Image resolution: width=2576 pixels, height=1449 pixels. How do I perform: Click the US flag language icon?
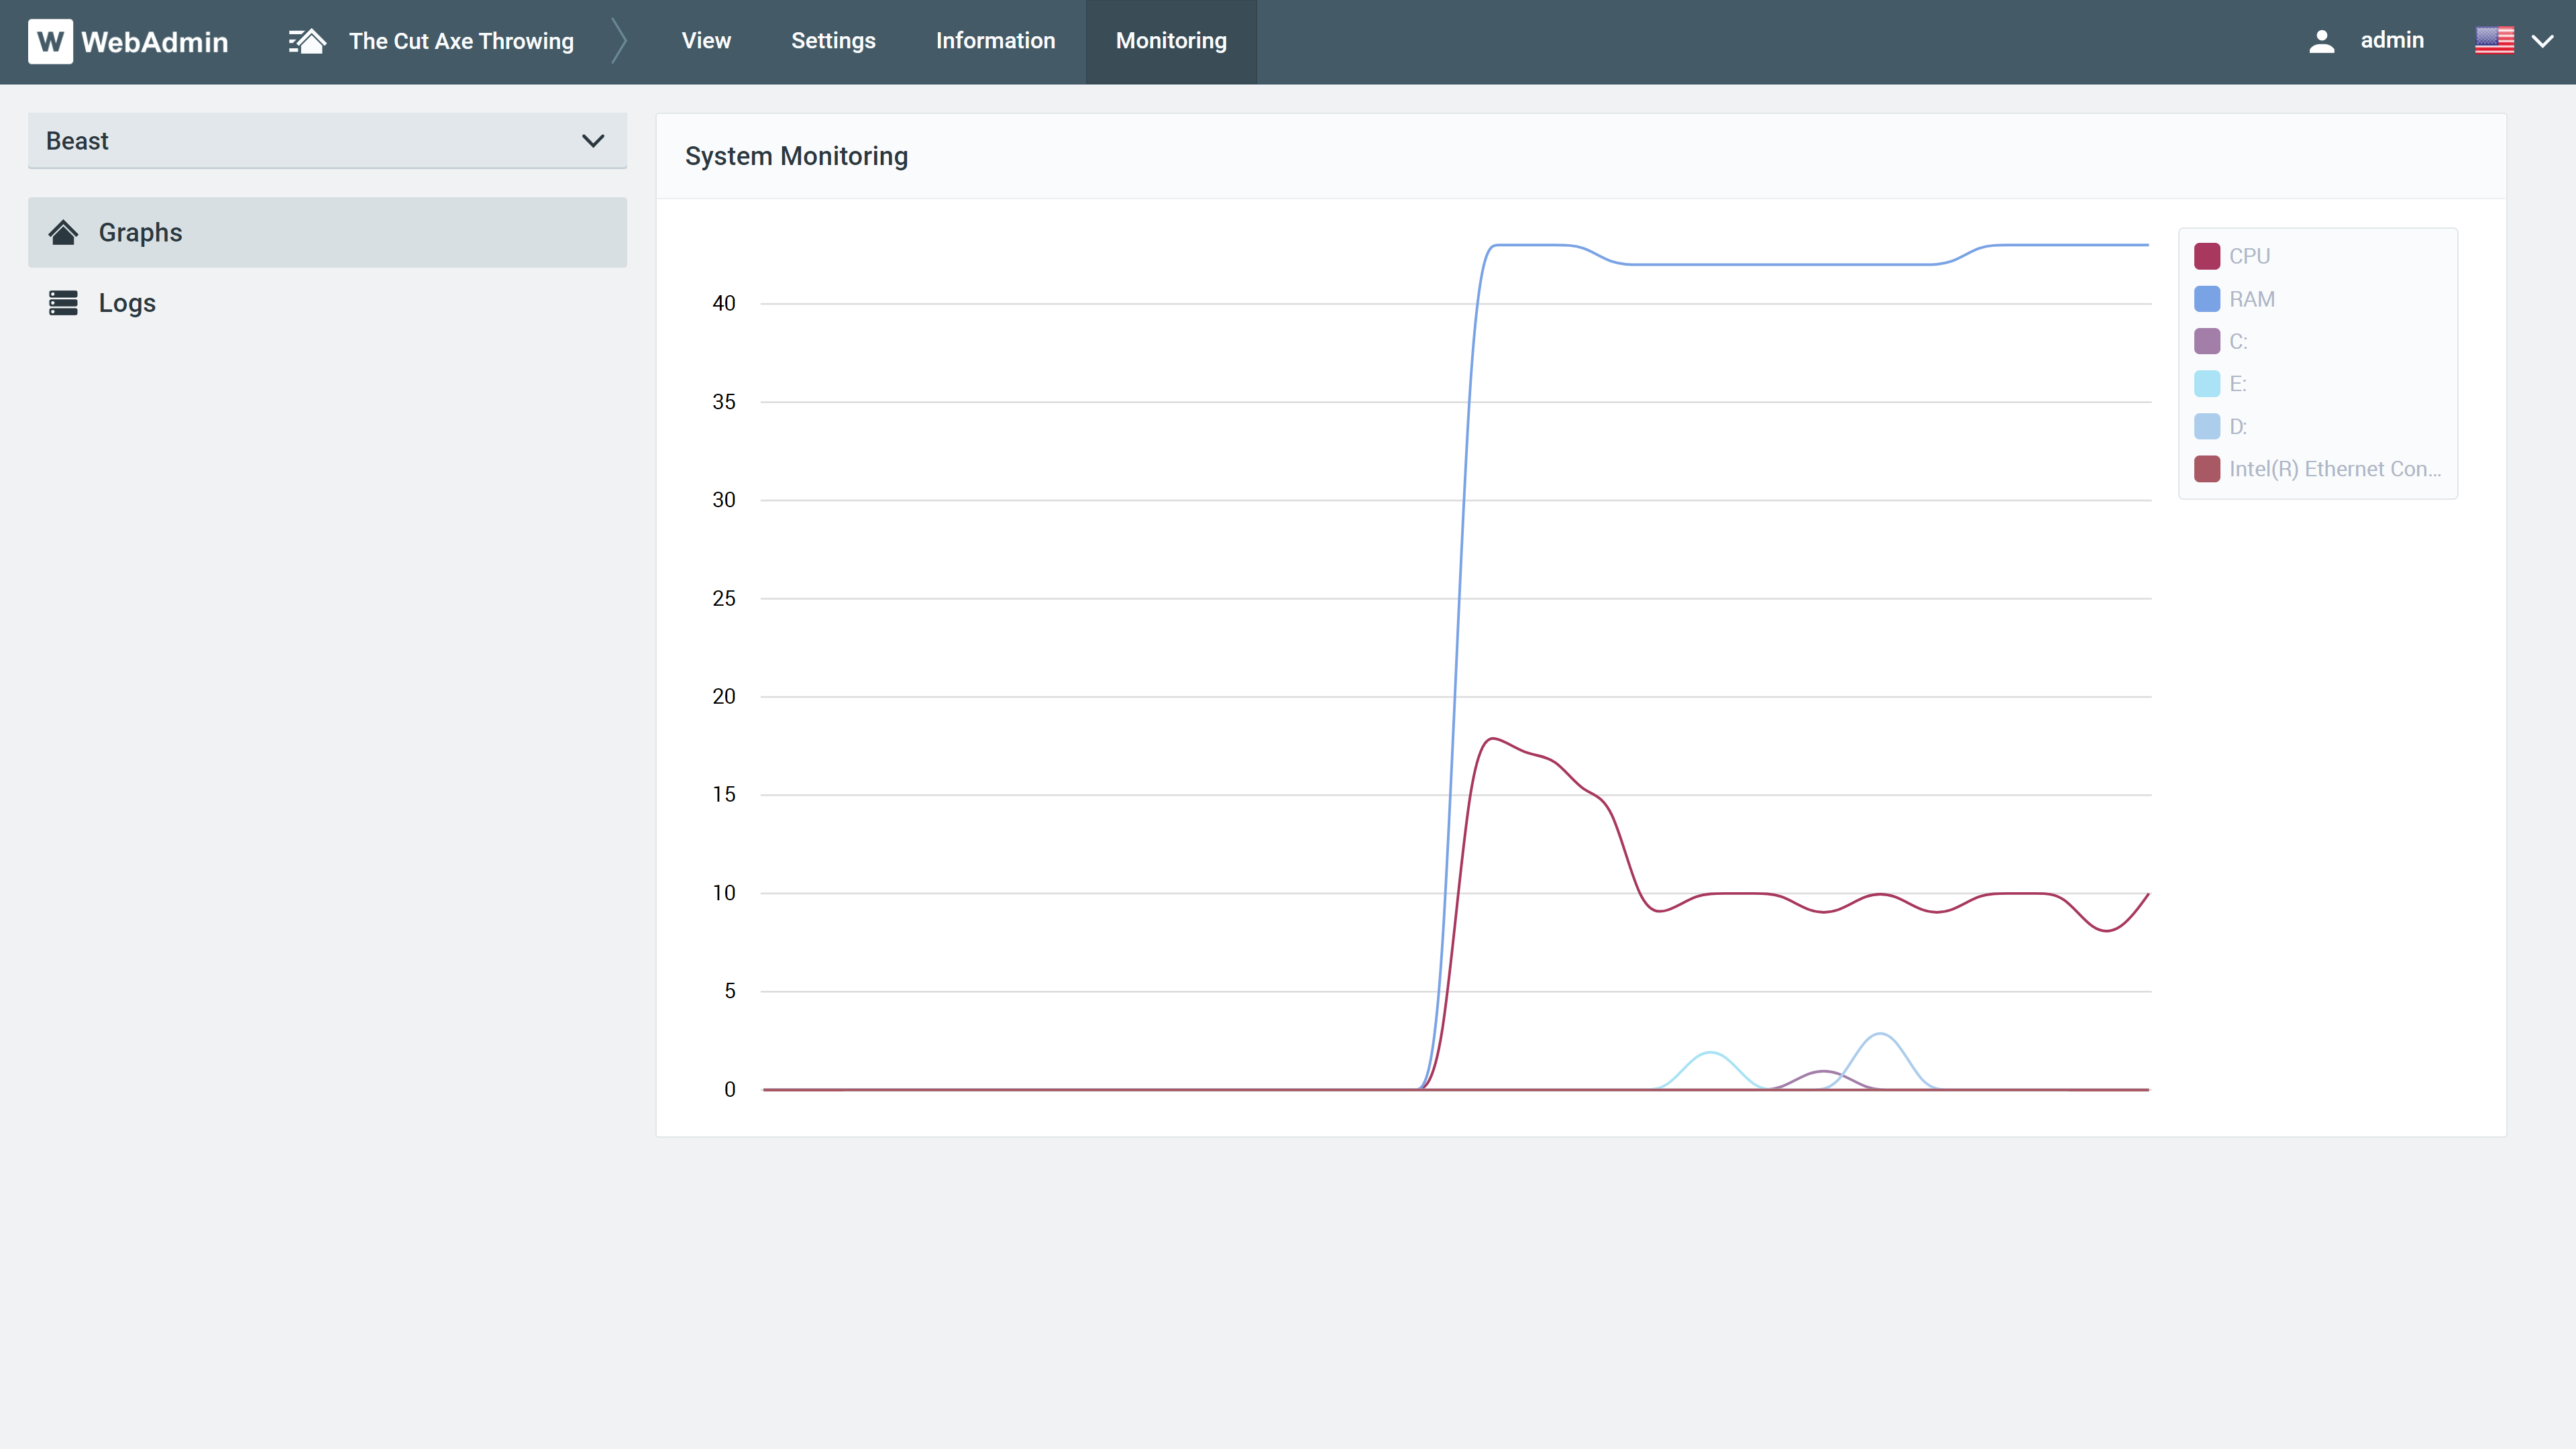click(x=2494, y=41)
